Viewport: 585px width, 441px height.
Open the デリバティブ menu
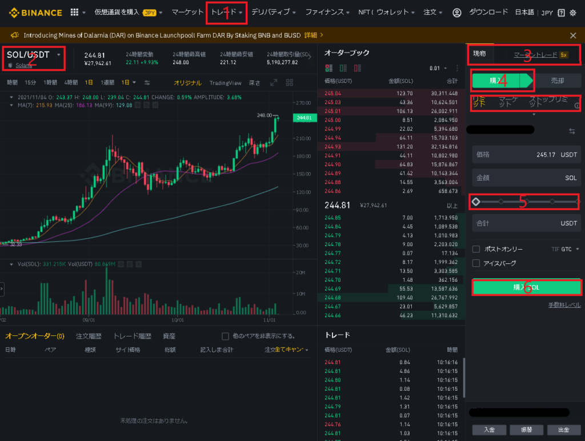click(x=274, y=13)
